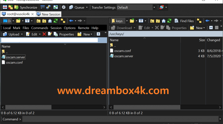Go to local home directory icon
The height and width of the screenshot is (124, 223).
pyautogui.click(x=50, y=21)
